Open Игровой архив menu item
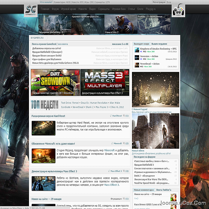Image resolution: width=209 pixels, height=209 pixels. 68,9
